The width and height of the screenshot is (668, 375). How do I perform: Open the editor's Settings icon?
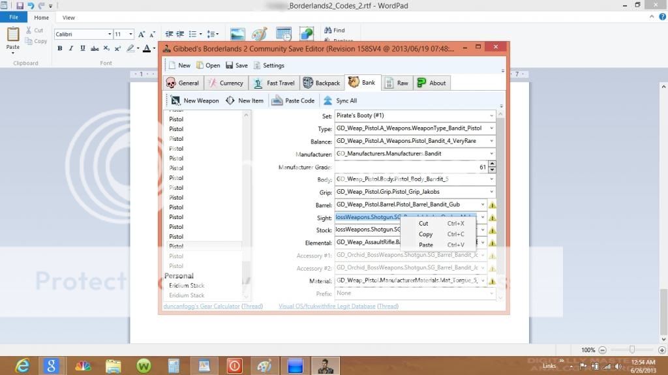click(x=257, y=65)
